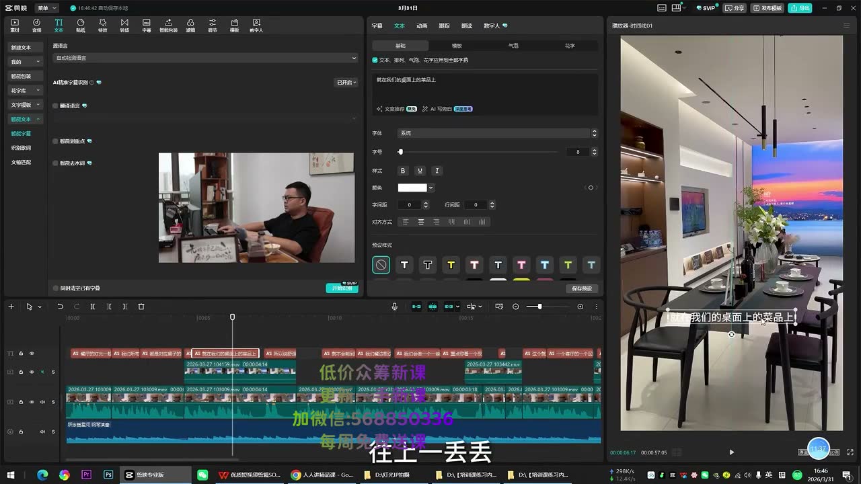Open 文稿匹配 in the sidebar

(x=21, y=162)
